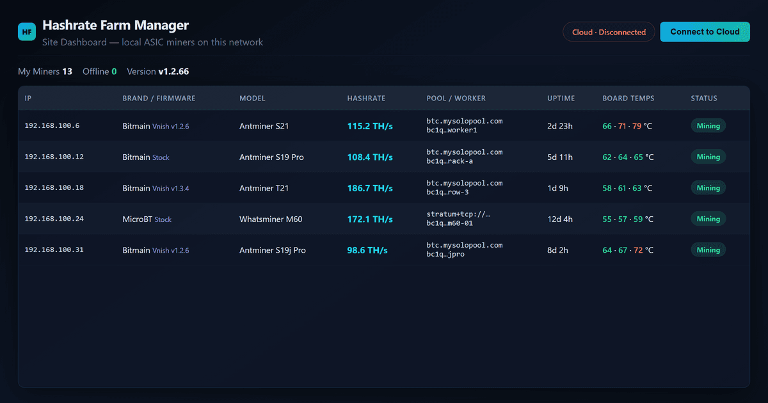
Task: Click board temps 66 · 71 · 79 °C
Action: point(628,126)
